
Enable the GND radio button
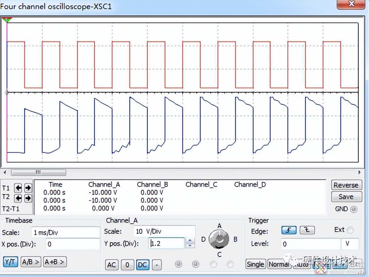[353, 209]
